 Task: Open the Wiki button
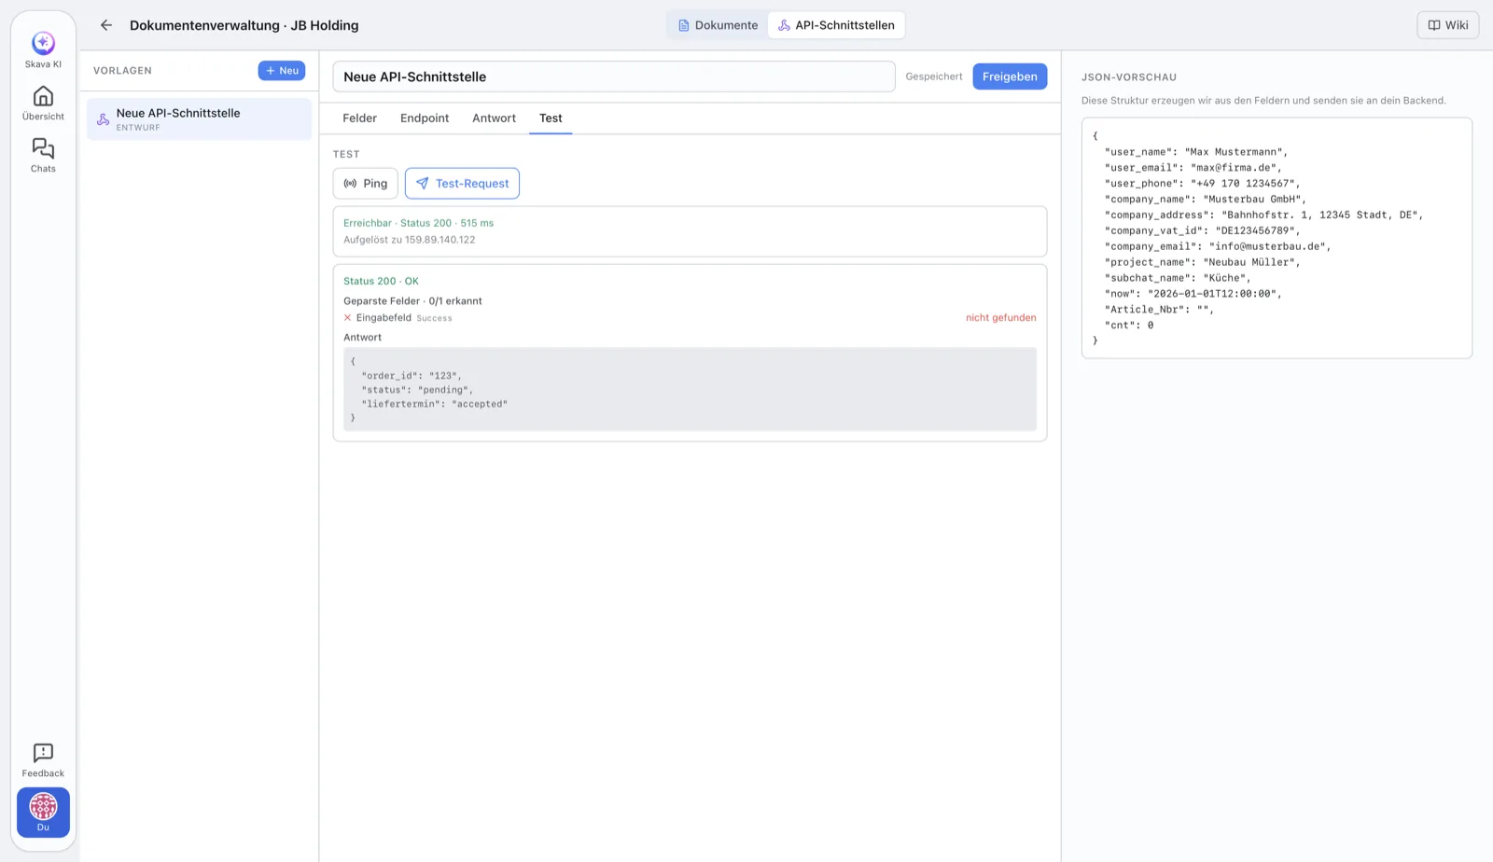tap(1447, 25)
